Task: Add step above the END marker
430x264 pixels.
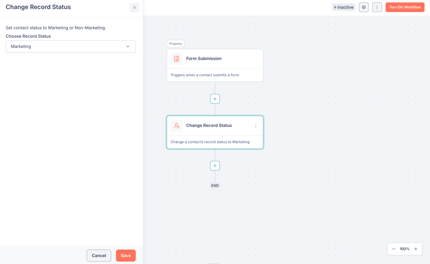Action: tap(215, 166)
